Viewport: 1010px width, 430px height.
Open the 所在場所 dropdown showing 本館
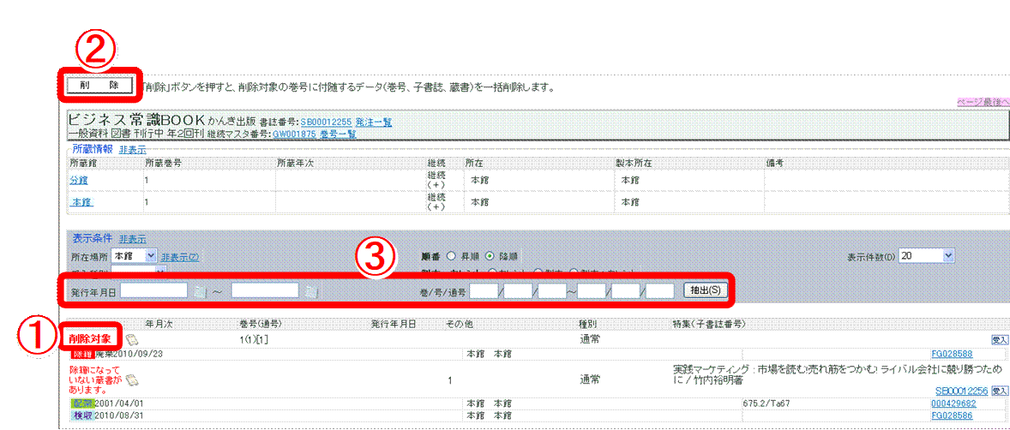(x=134, y=256)
